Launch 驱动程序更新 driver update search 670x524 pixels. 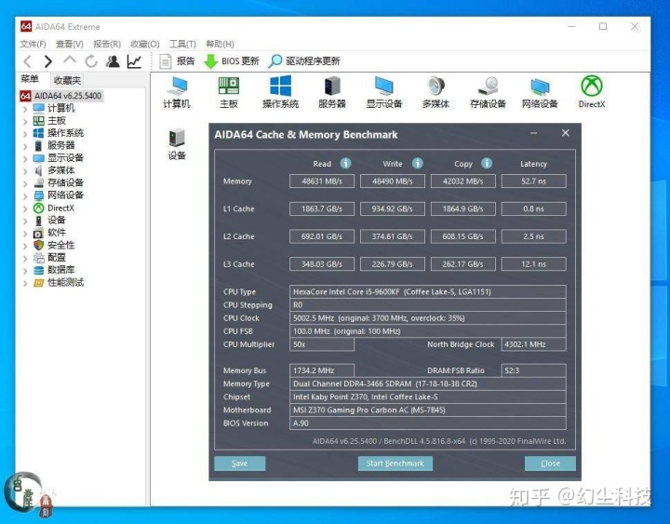point(304,61)
